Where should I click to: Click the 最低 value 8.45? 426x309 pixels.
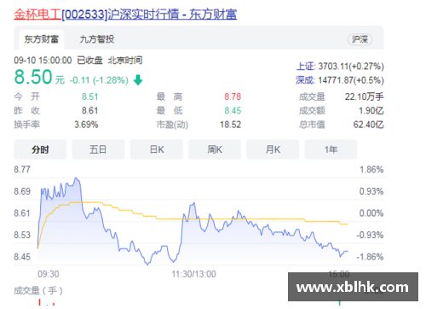(233, 110)
